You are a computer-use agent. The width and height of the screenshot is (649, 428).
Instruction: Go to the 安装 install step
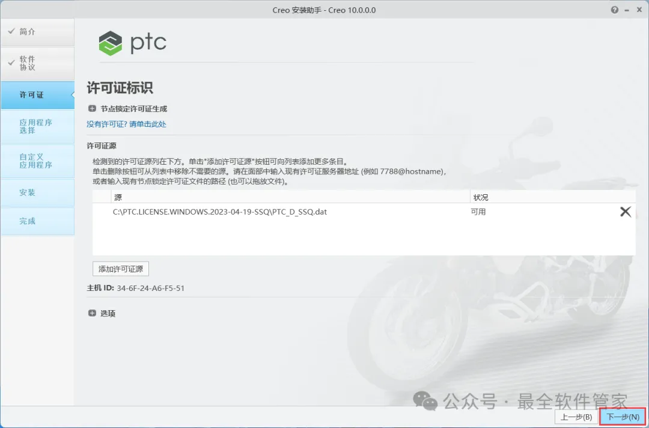37,192
